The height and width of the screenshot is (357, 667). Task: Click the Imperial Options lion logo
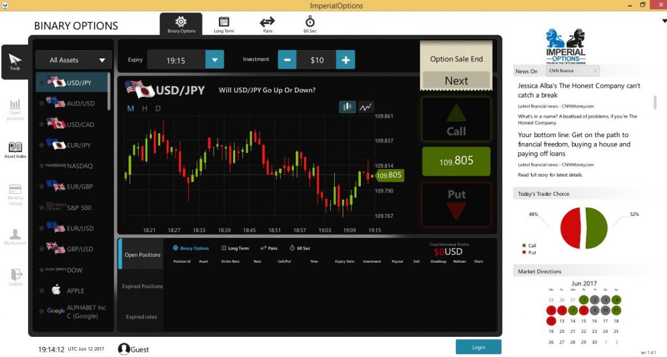click(565, 46)
